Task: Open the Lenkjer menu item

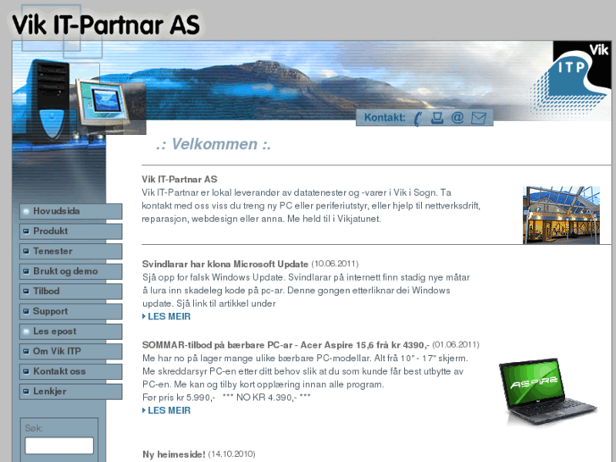Action: point(70,392)
